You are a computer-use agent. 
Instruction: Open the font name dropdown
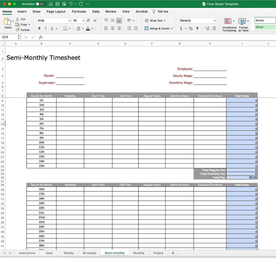tap(69, 20)
